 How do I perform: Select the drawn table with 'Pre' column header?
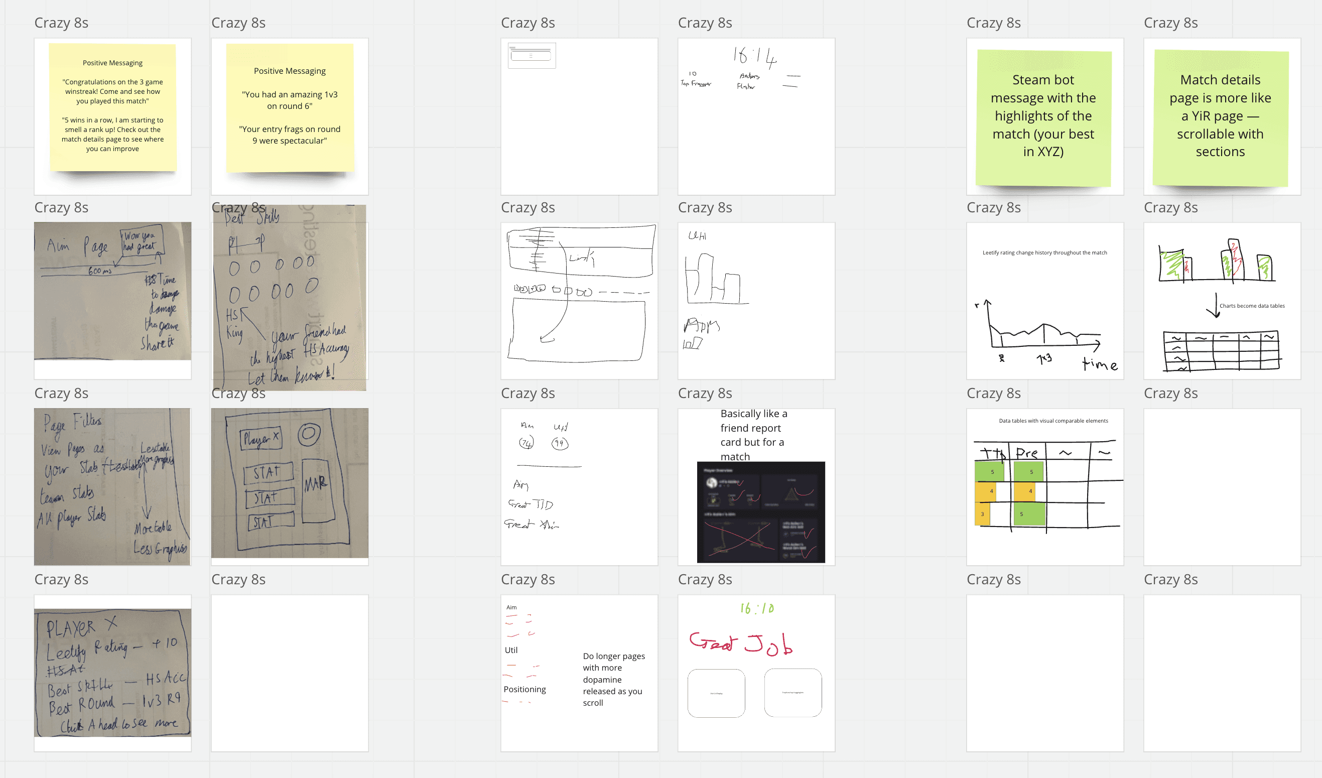point(1048,487)
